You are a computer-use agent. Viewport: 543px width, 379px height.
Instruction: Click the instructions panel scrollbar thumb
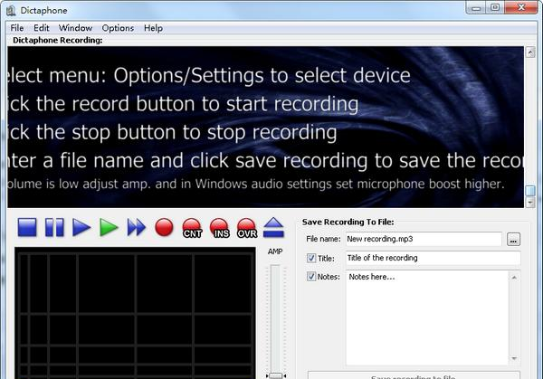coord(530,191)
